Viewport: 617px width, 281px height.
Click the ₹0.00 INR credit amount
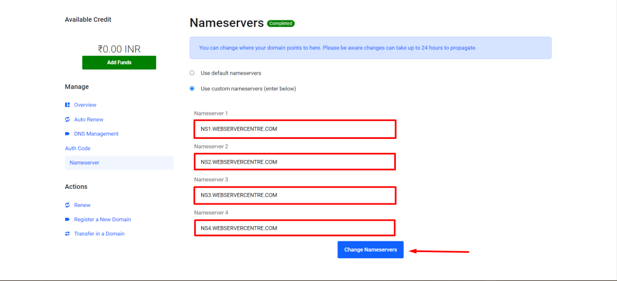click(119, 49)
